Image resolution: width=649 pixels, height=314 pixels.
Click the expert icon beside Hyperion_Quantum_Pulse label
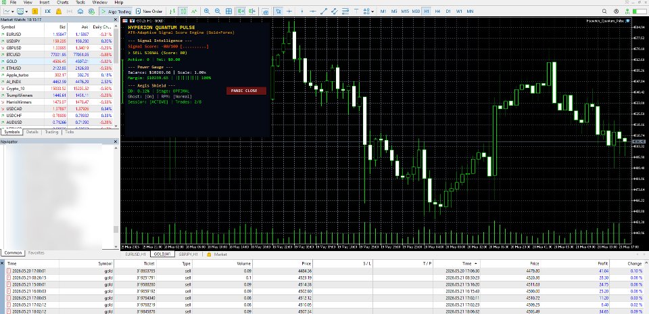coord(628,20)
